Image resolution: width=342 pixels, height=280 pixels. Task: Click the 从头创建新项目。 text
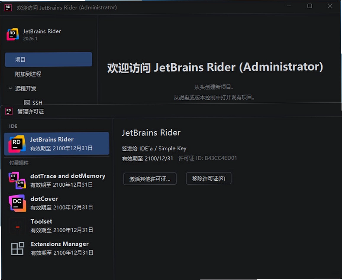coord(214,87)
